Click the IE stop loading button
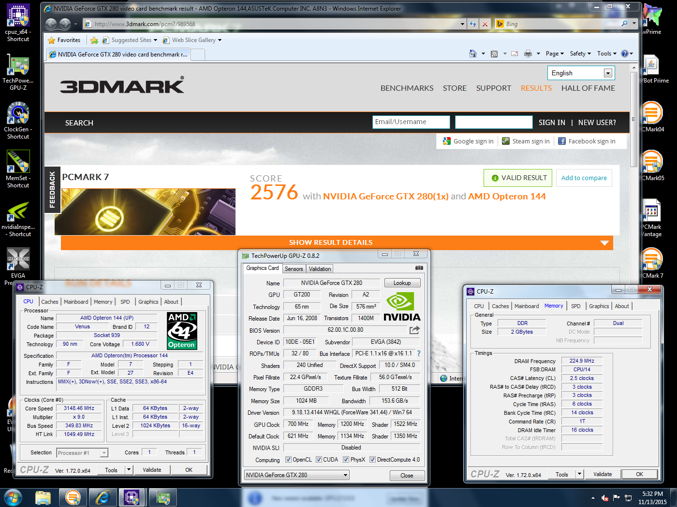This screenshot has width=677, height=507. click(486, 24)
